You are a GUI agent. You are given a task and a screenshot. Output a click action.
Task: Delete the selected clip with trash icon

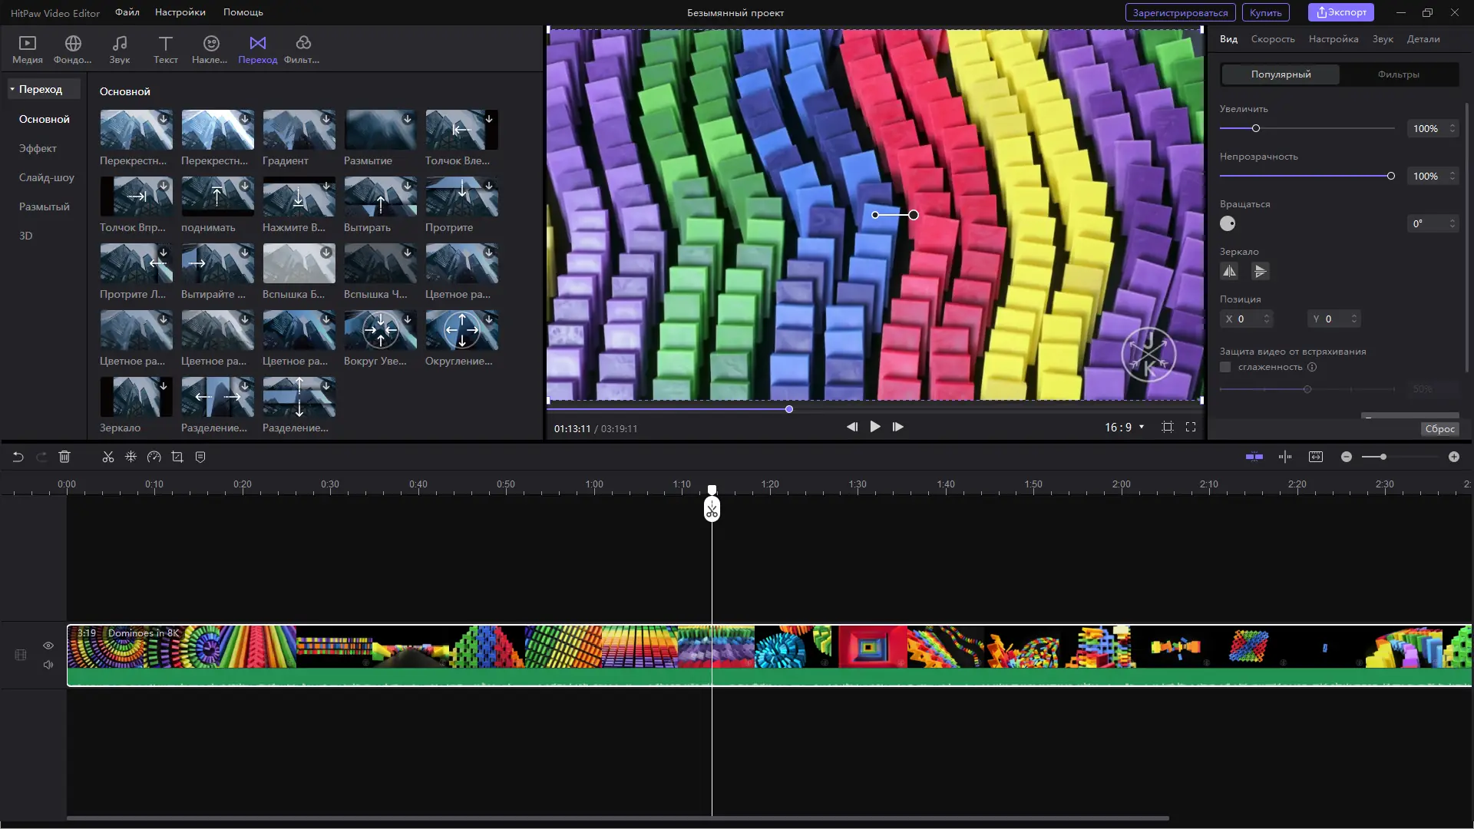coord(64,457)
